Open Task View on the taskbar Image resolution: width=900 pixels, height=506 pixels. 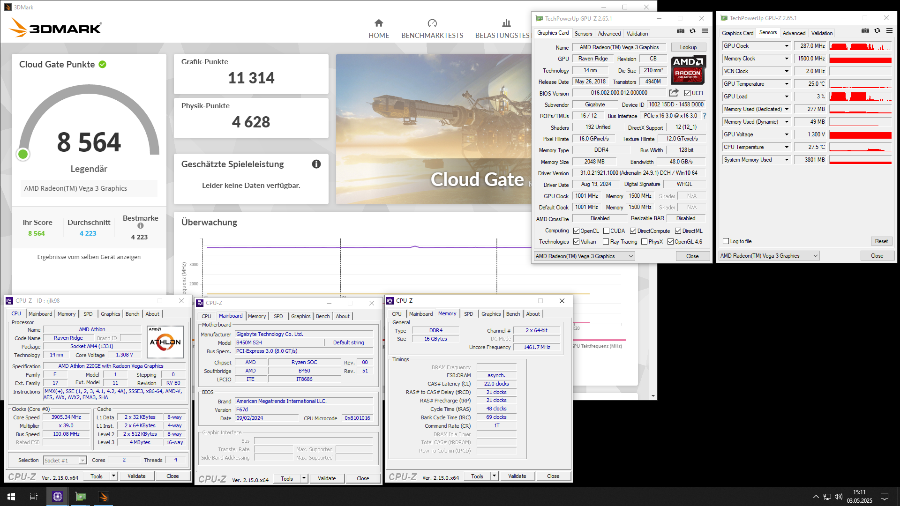(x=34, y=497)
